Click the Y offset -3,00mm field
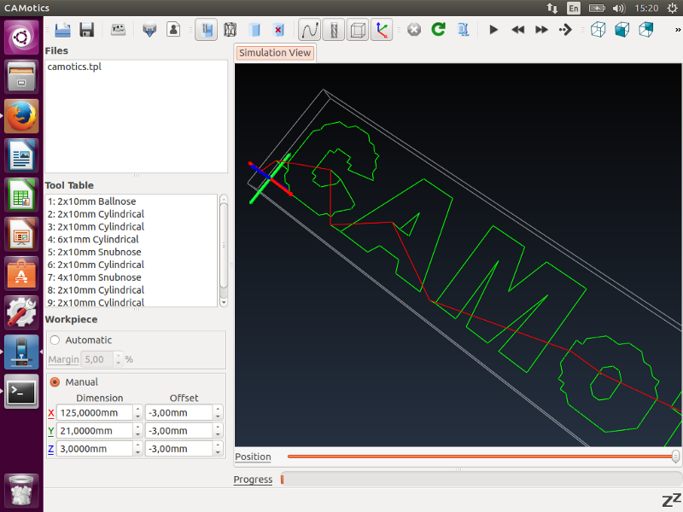This screenshot has height=512, width=683. [179, 431]
